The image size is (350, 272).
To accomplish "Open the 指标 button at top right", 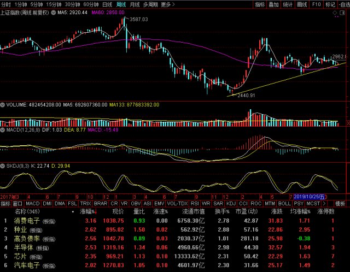I will (x=260, y=4).
